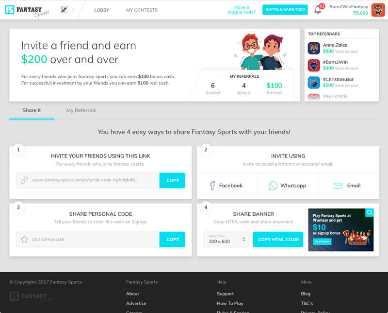This screenshot has width=388, height=313.
Task: Click the ₹5,000 account balance
Action: click(360, 13)
